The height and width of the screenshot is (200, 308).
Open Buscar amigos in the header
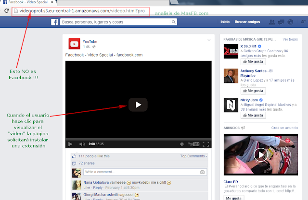point(247,22)
